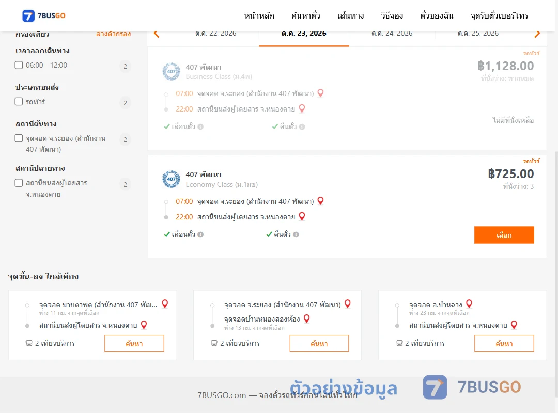
Task: Tick the รถทัวร์ transport type checkbox
Action: (x=19, y=101)
